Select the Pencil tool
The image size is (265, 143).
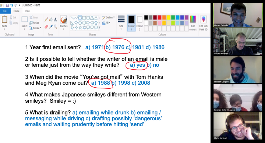point(46,20)
